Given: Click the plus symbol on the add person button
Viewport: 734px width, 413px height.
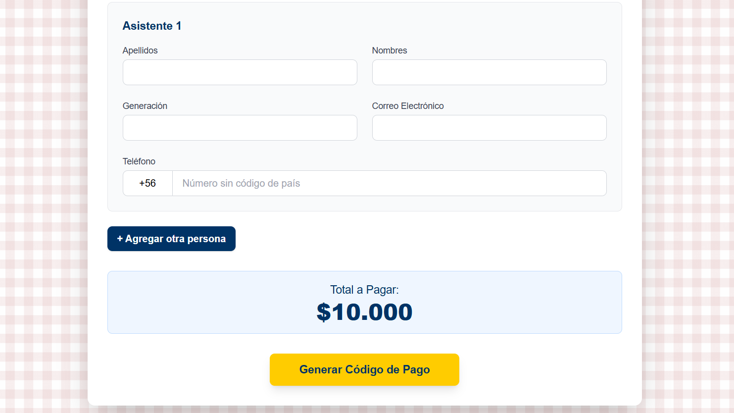Looking at the screenshot, I should (x=119, y=238).
